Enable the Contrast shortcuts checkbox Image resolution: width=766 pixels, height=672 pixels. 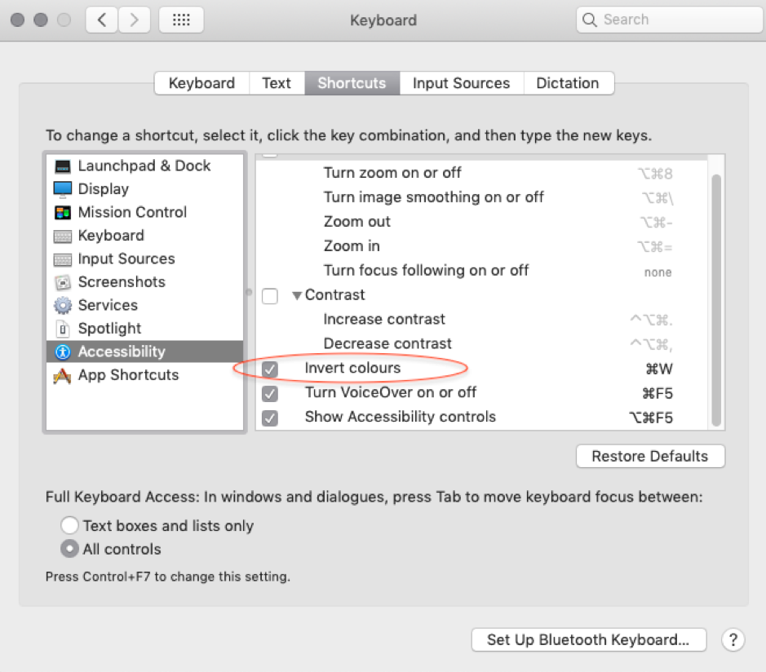point(270,296)
